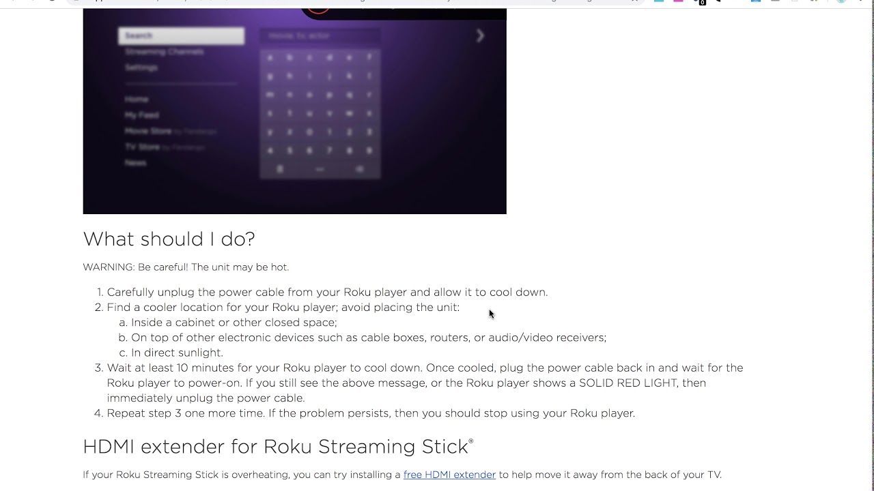Click the "WARNING: Be careful!" line
The image size is (874, 491).
(x=186, y=267)
